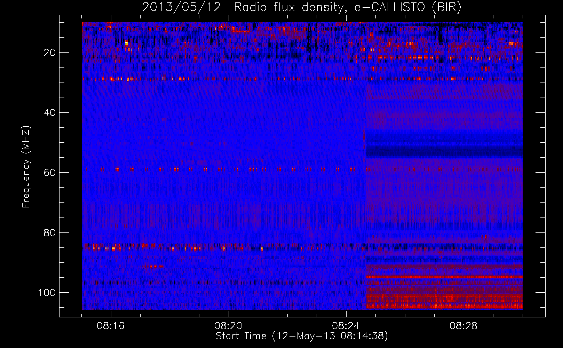Image resolution: width=563 pixels, height=348 pixels.
Task: Click the frequency tick label "40"
Action: pyautogui.click(x=50, y=112)
